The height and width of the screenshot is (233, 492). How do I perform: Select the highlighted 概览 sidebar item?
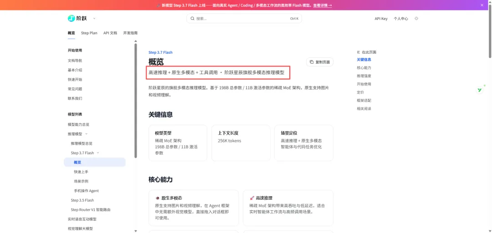[94, 162]
